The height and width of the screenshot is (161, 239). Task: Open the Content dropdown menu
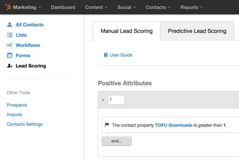(96, 7)
